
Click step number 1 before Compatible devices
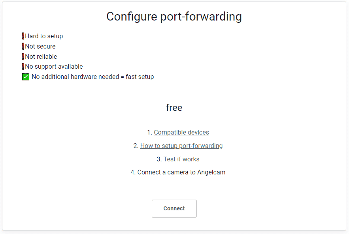149,133
